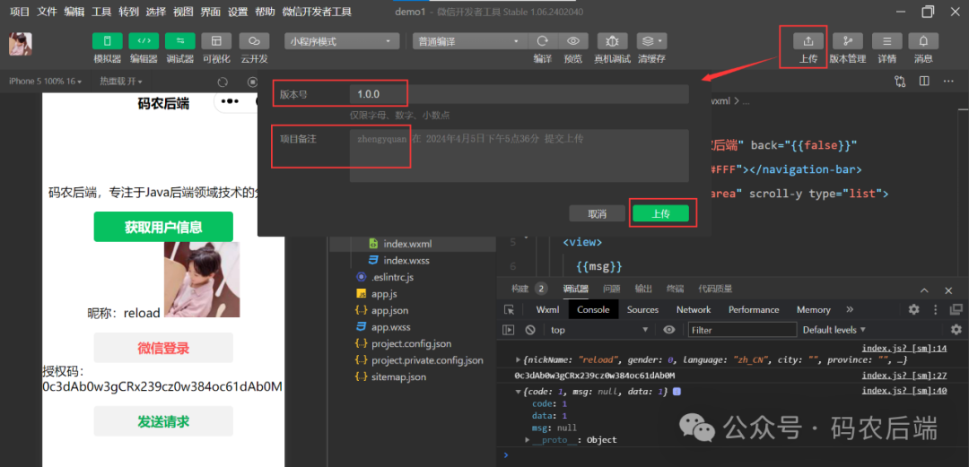Screen dimensions: 969x467
Task: Open the 工具 menu
Action: coord(101,12)
